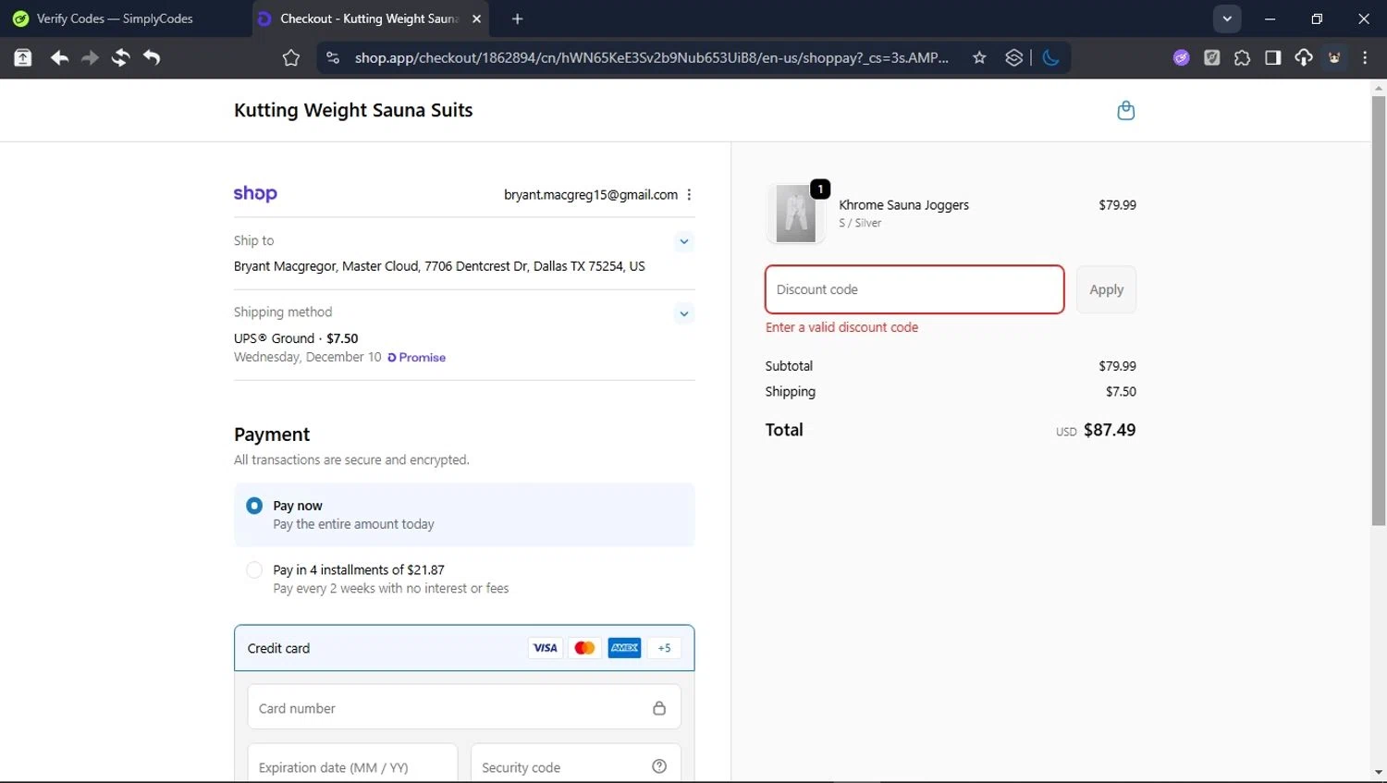This screenshot has width=1387, height=783.
Task: Switch to Verify Codes — SimplyCodes tab
Action: (116, 18)
